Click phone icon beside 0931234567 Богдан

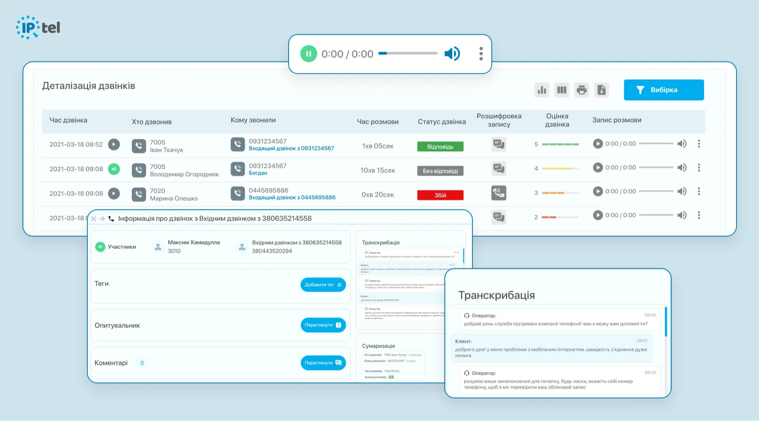238,169
